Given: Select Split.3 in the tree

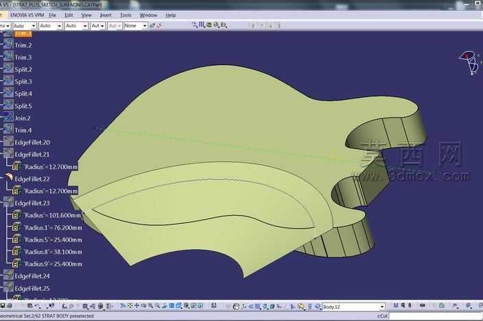Looking at the screenshot, I should click(23, 81).
